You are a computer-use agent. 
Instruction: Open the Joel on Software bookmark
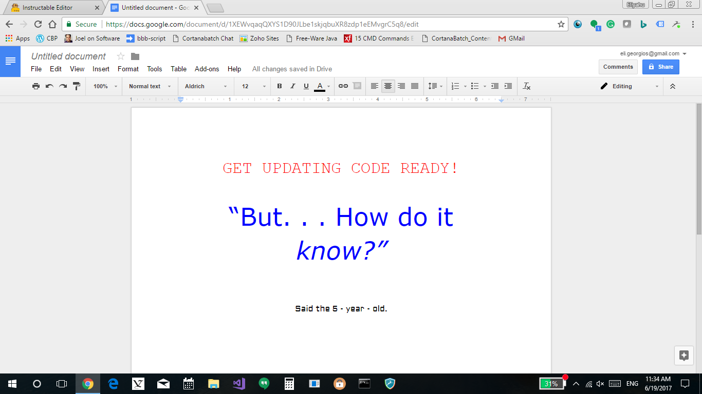[92, 38]
